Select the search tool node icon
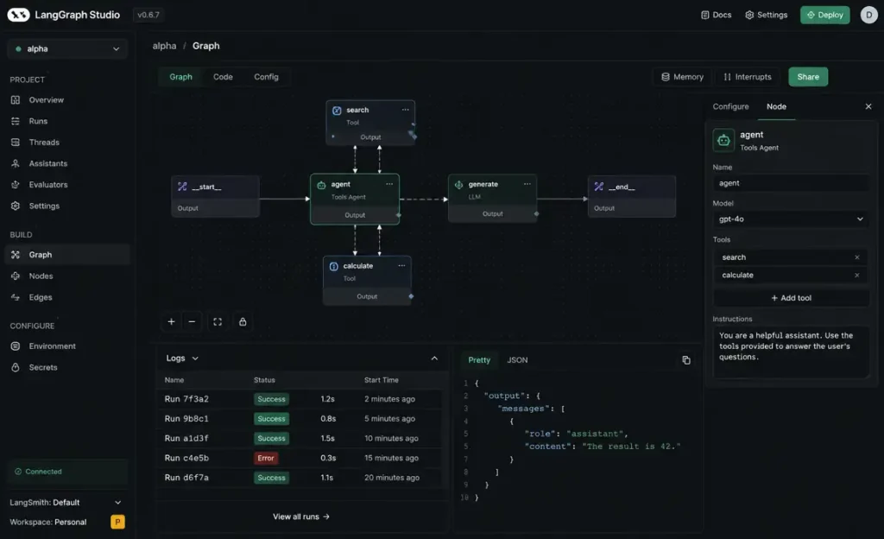This screenshot has height=539, width=884. click(337, 111)
